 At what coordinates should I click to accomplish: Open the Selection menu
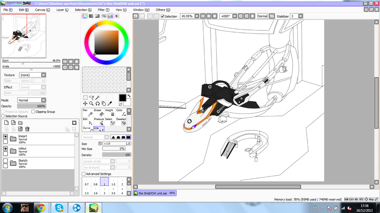coord(83,10)
